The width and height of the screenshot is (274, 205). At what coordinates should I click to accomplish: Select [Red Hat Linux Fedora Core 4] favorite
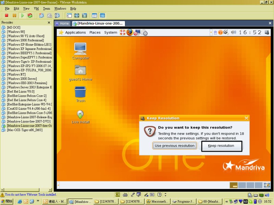[27, 100]
